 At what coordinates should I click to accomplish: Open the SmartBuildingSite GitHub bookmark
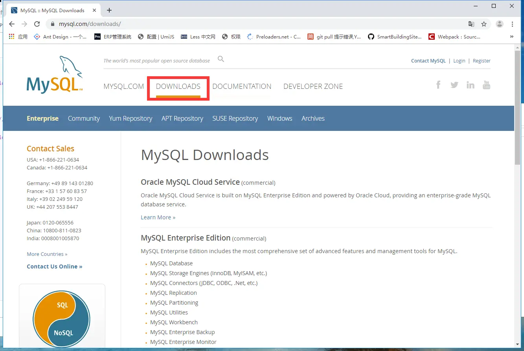[395, 37]
